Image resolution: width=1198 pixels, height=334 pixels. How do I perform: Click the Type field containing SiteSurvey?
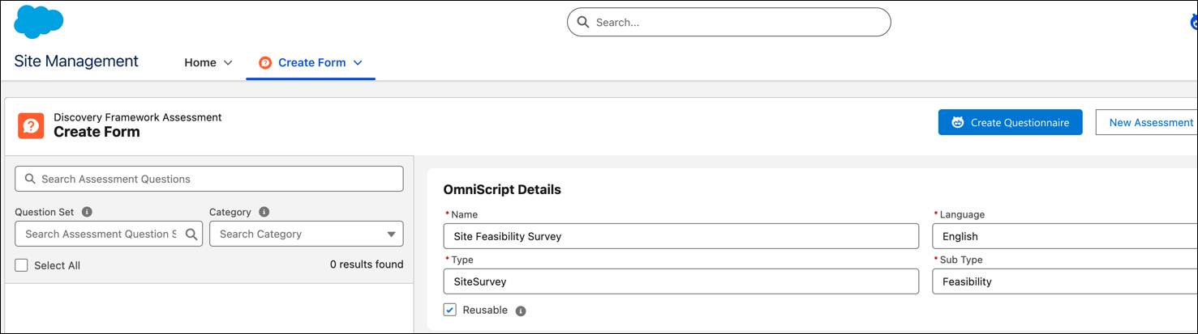[x=681, y=281]
